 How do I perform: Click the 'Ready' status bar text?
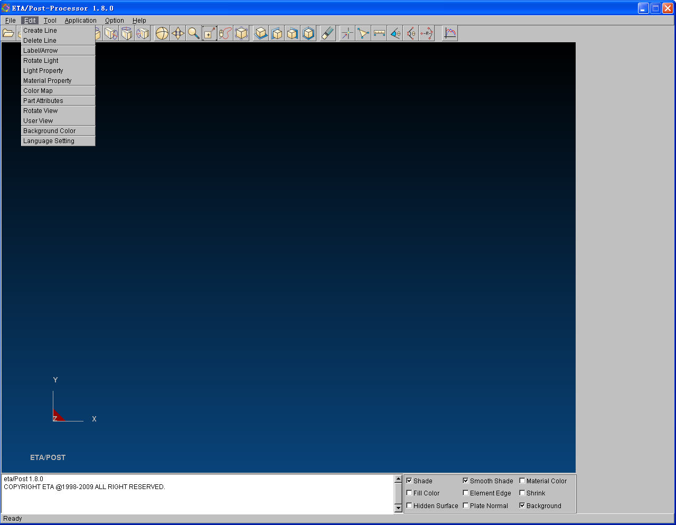pyautogui.click(x=13, y=519)
